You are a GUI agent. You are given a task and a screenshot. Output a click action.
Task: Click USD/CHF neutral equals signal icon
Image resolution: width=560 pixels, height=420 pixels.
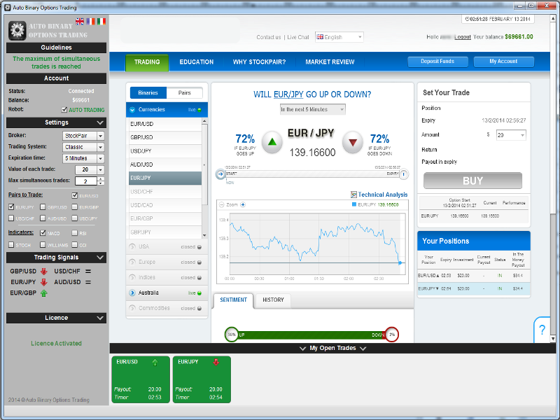(x=88, y=272)
